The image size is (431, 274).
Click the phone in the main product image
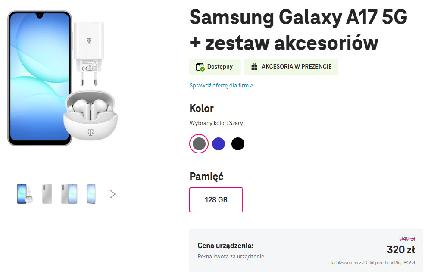39,78
